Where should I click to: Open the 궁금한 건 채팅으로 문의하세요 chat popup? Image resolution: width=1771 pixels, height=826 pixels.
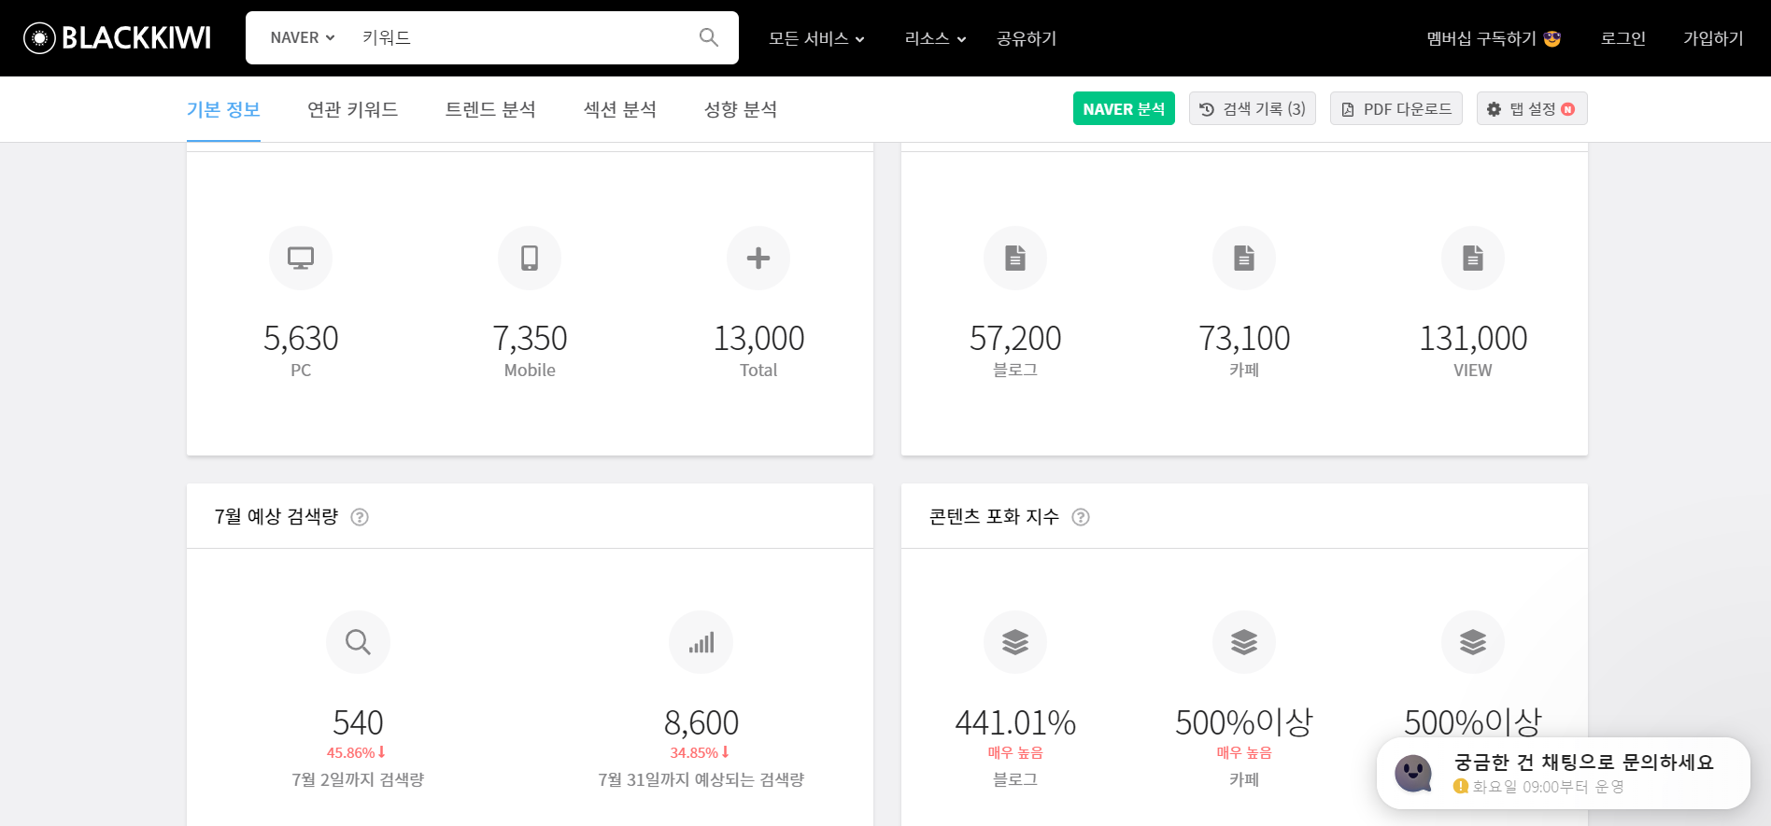tap(1564, 773)
